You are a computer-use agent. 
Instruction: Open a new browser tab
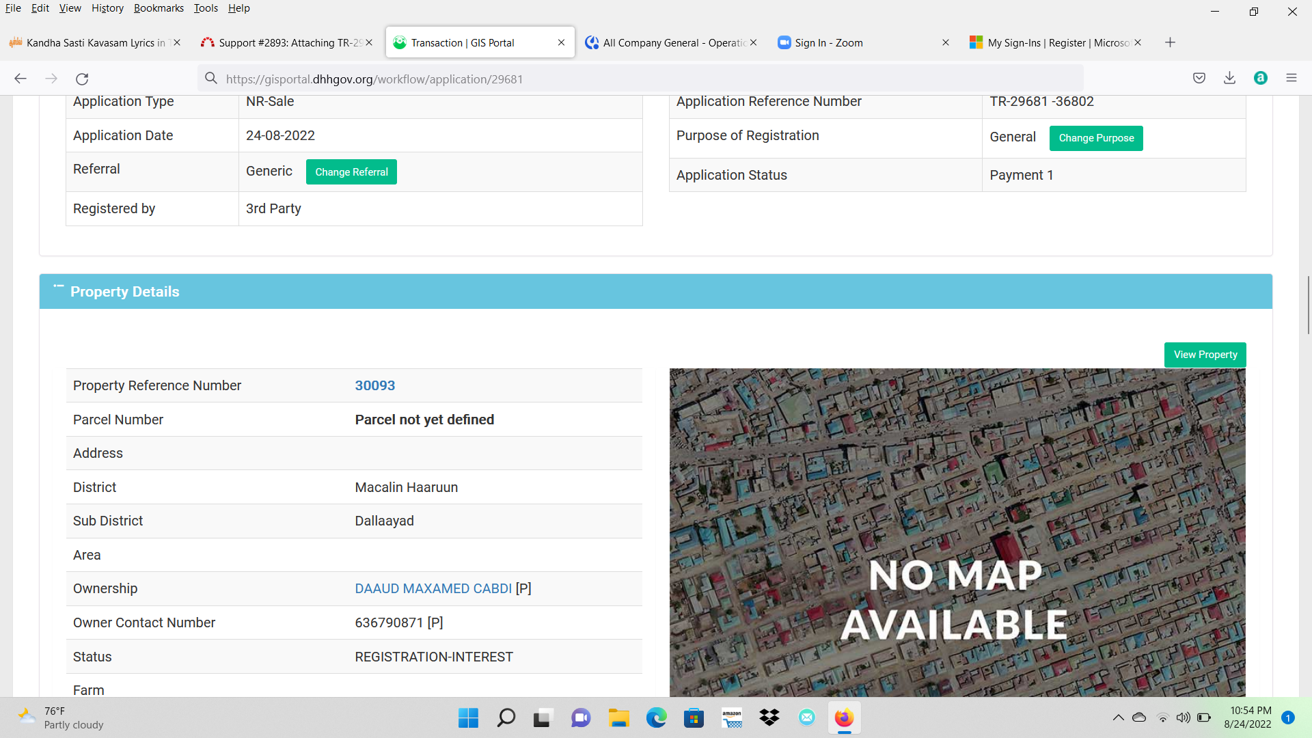1170,42
